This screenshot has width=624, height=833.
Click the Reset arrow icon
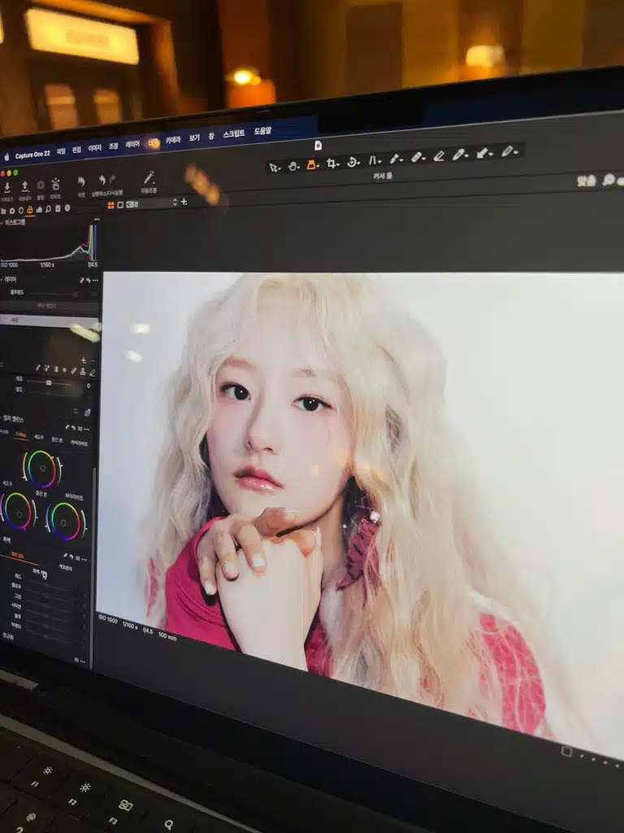tap(81, 181)
